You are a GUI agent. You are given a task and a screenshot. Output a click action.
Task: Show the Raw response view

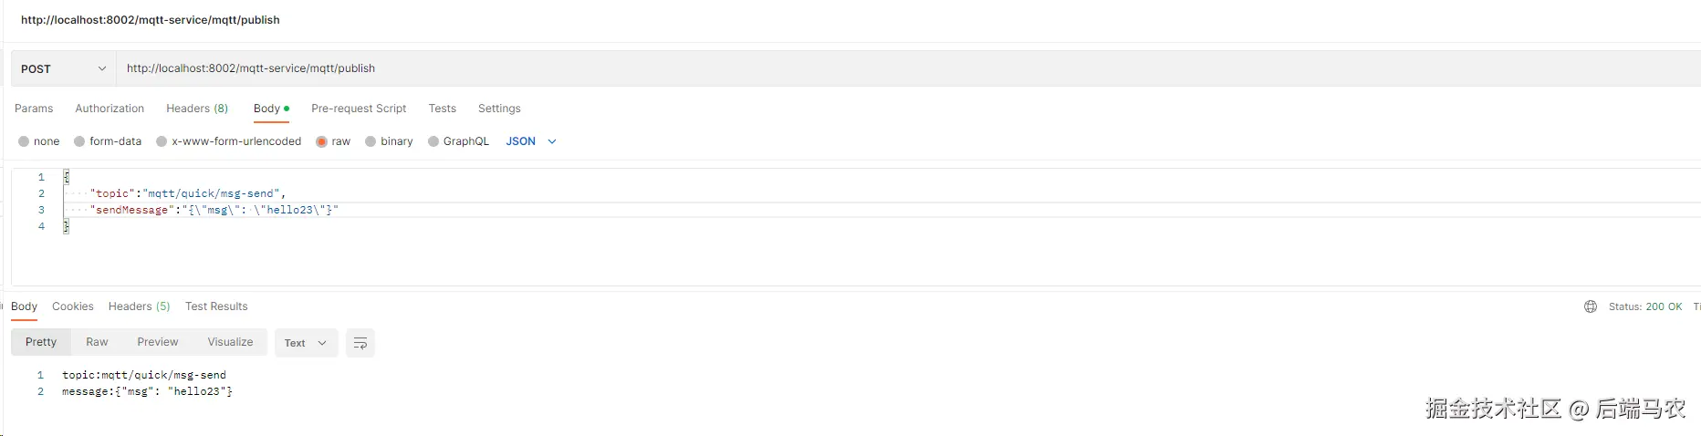[x=97, y=342]
